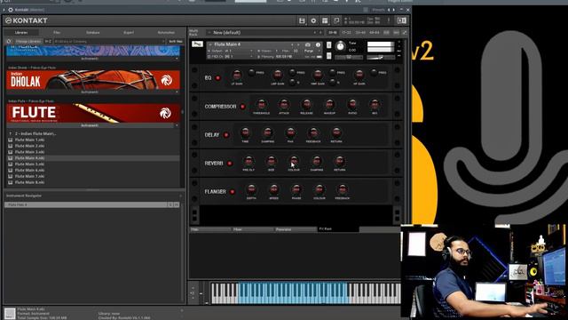Viewport: 568px width, 320px height.
Task: Click the panel toggle icon at header's far right
Action: [x=402, y=20]
